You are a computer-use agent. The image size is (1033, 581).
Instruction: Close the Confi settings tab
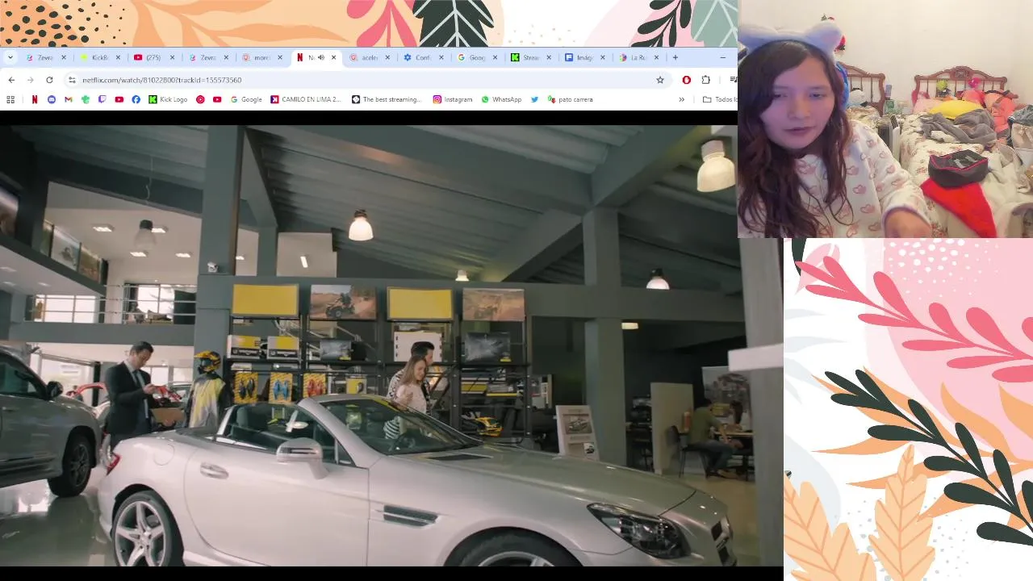441,57
